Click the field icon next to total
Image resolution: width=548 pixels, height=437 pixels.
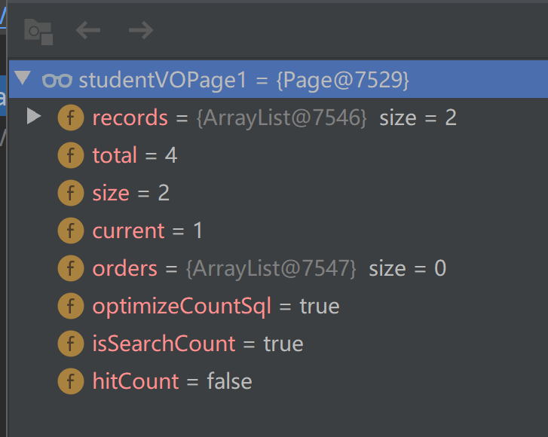tap(70, 155)
